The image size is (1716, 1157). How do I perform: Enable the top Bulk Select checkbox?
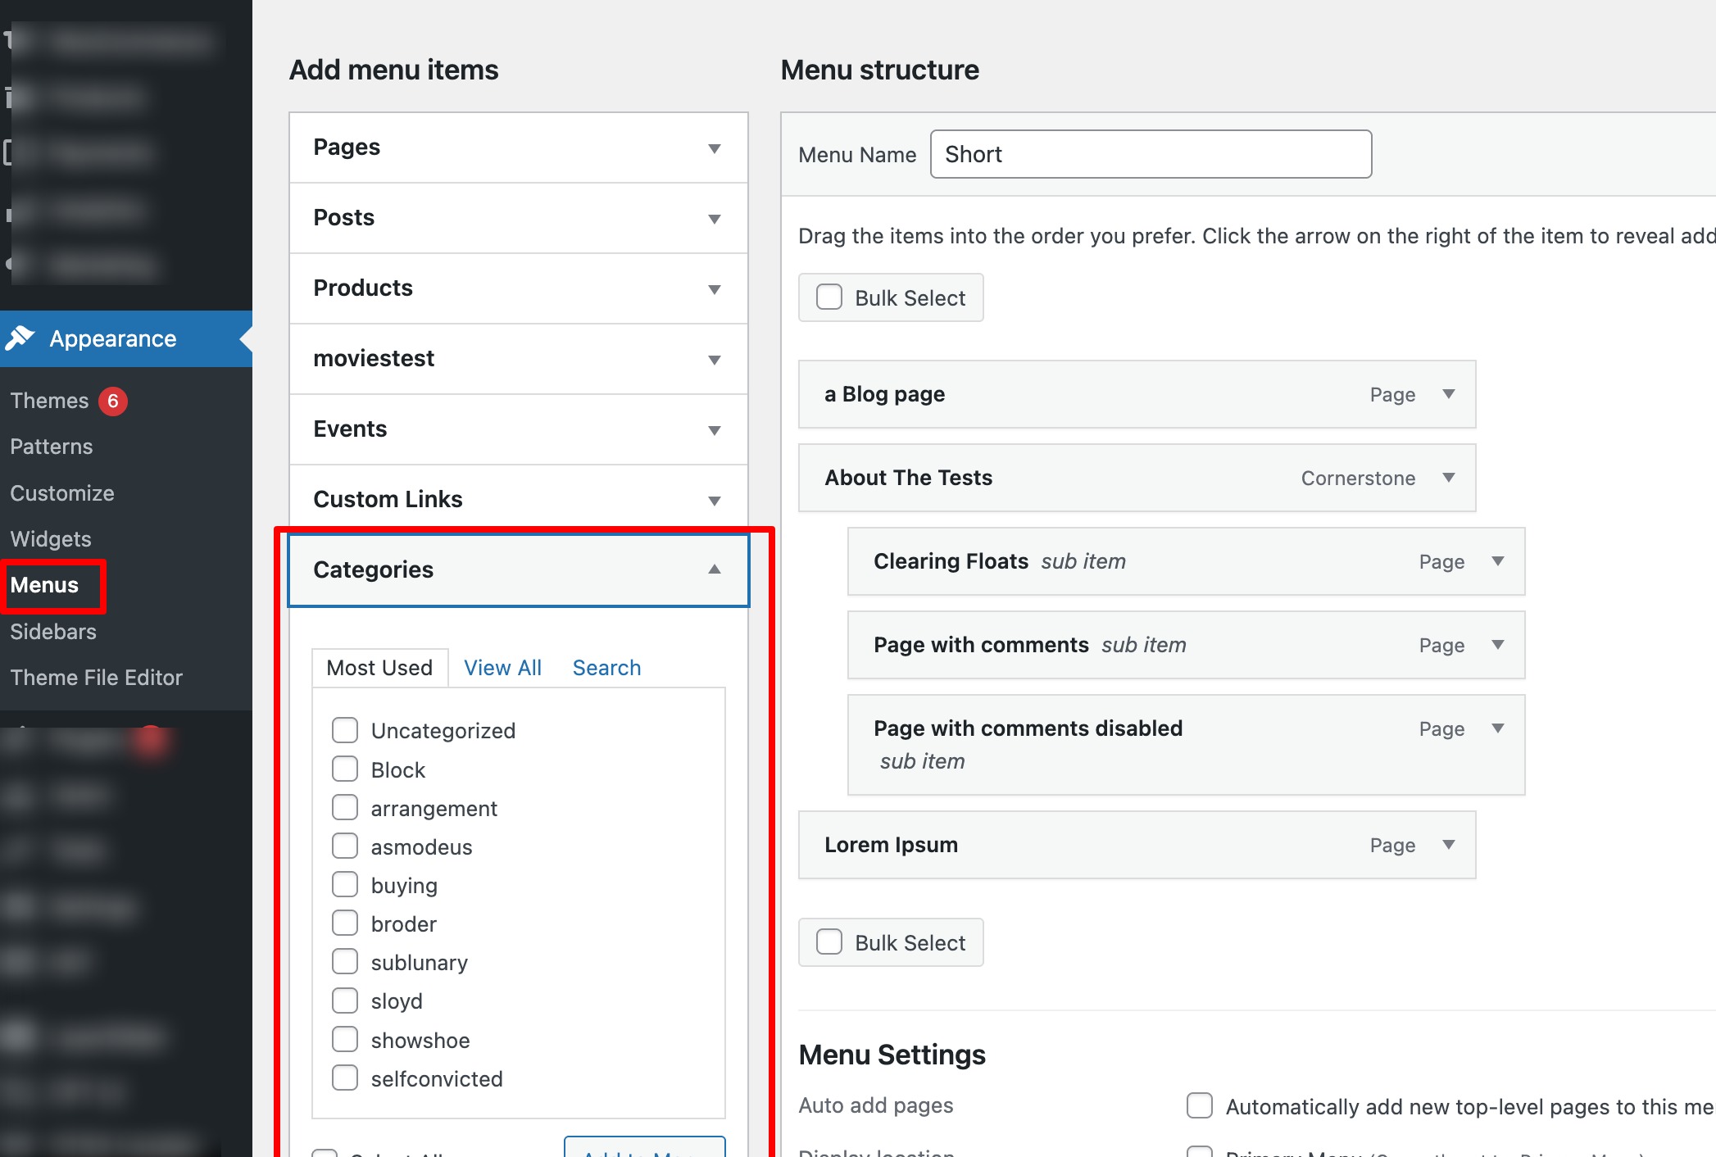click(829, 297)
